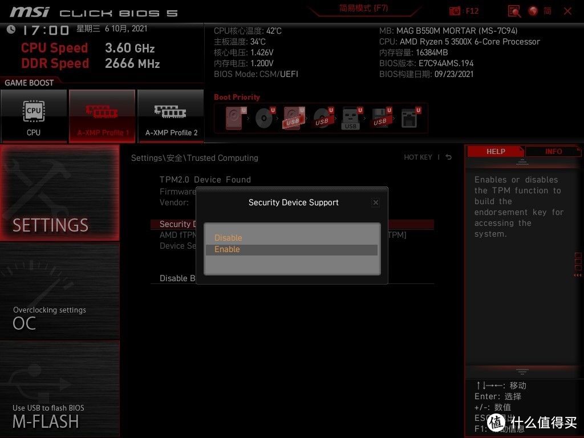This screenshot has height=438, width=584.
Task: Select the hard disk icon in Boot Priority
Action: [233, 117]
